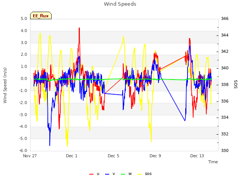Click the 'v' legend label
241x181 pixels.
(114, 174)
